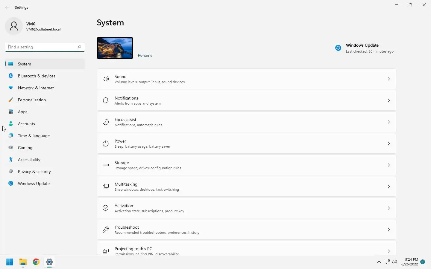Open Google Chrome from the taskbar

click(36, 262)
